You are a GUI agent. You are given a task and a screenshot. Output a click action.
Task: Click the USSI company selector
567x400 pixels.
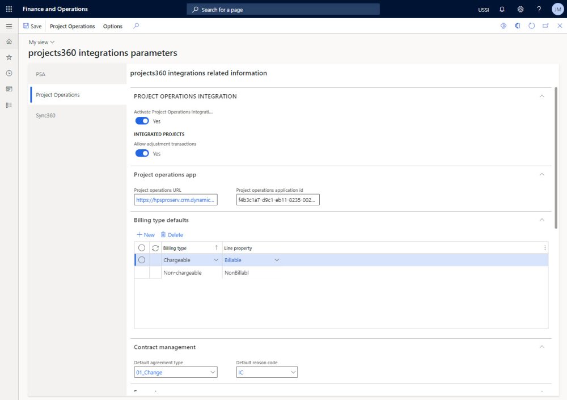(483, 10)
